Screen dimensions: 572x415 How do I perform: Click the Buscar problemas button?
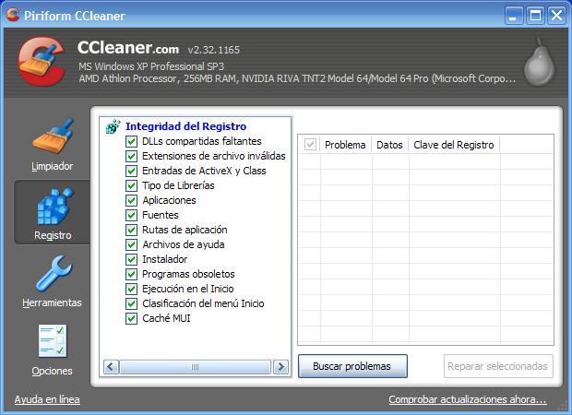click(x=352, y=366)
